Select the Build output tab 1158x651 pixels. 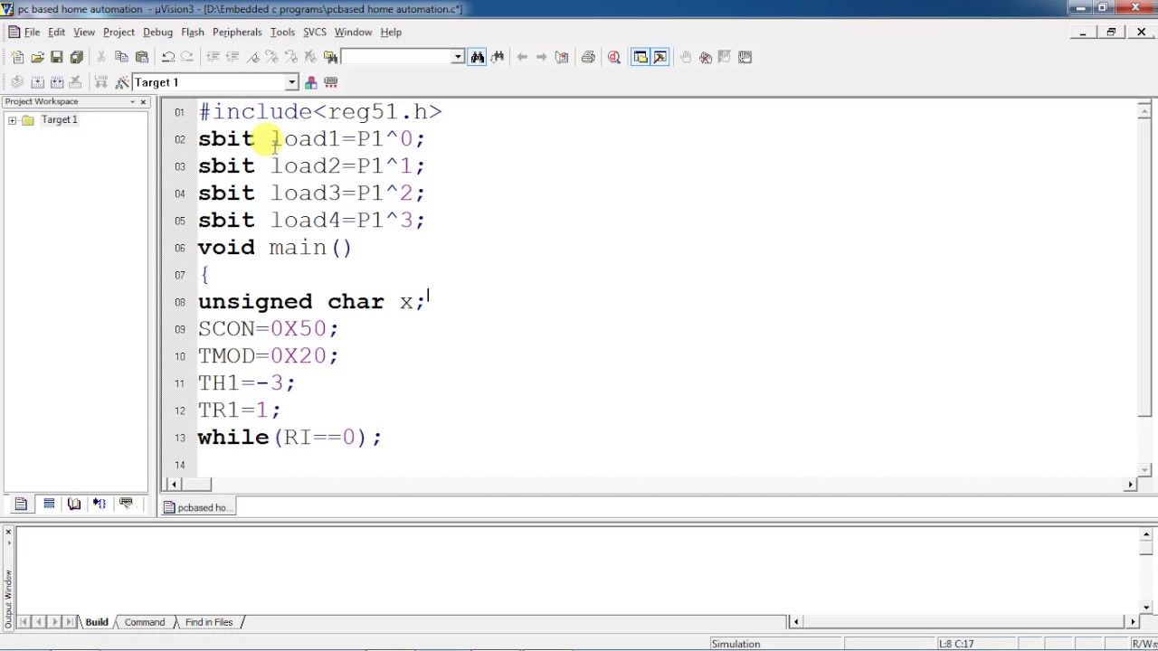tap(97, 622)
